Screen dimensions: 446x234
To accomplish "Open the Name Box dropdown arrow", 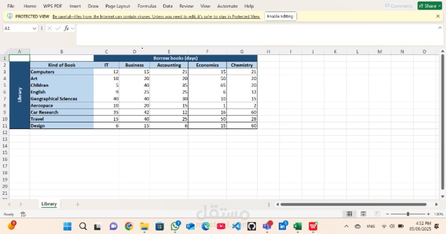I will pos(35,28).
